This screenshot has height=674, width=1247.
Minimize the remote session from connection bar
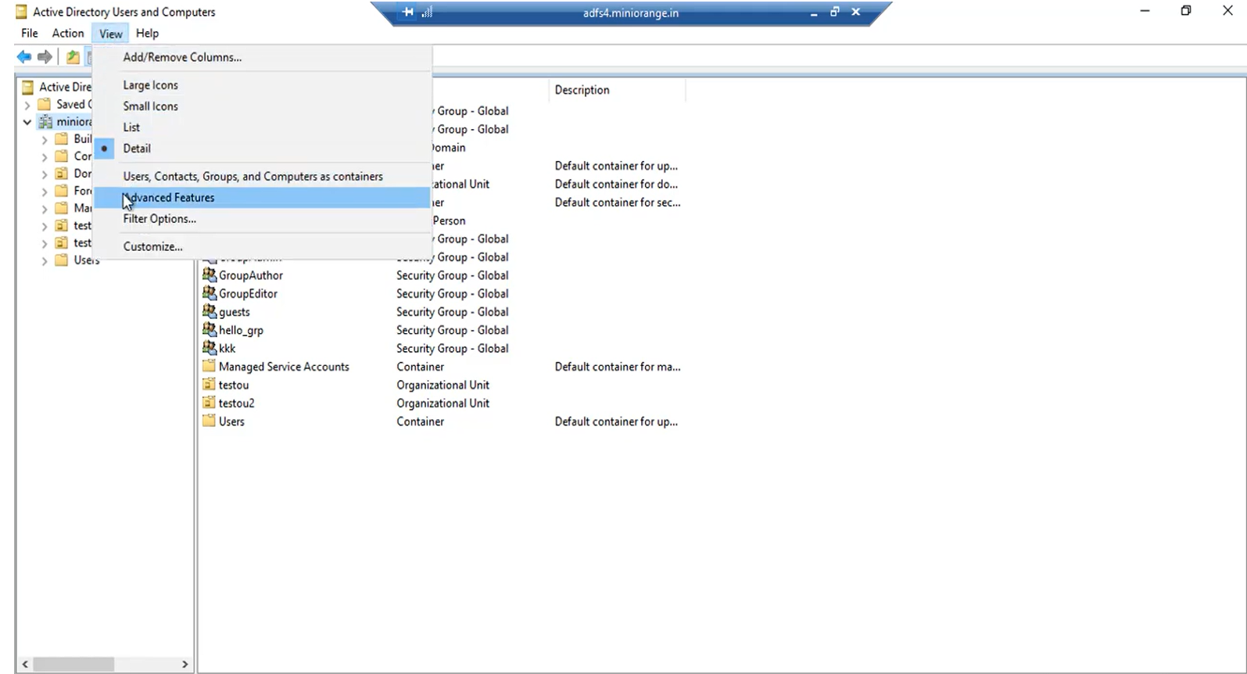[814, 13]
